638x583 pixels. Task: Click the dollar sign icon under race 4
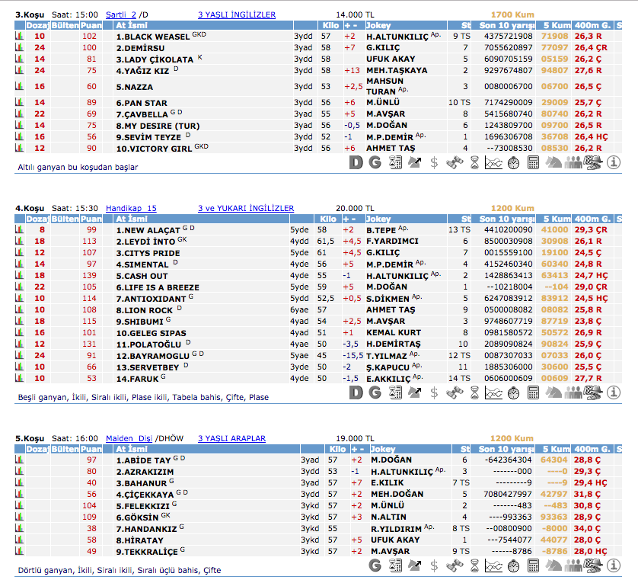[x=434, y=392]
